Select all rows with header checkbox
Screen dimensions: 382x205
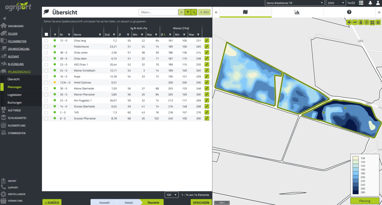[x=46, y=35]
